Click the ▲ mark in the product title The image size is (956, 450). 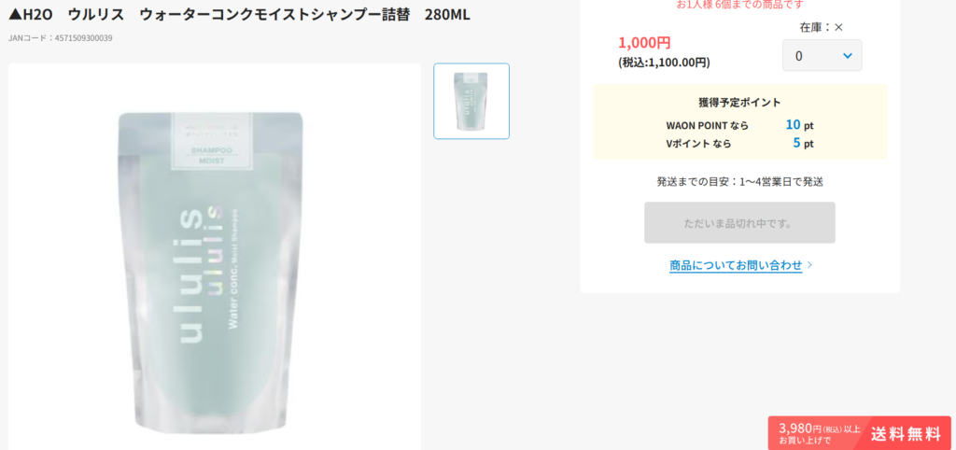tap(15, 15)
